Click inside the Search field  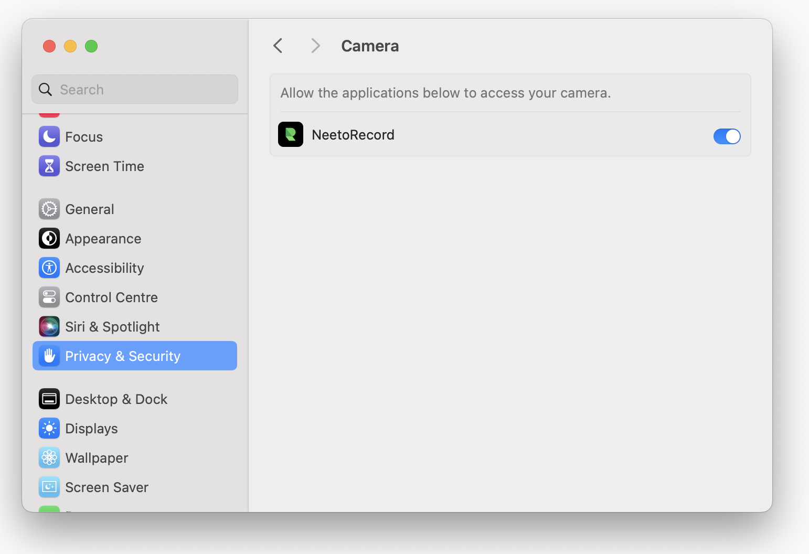(134, 89)
